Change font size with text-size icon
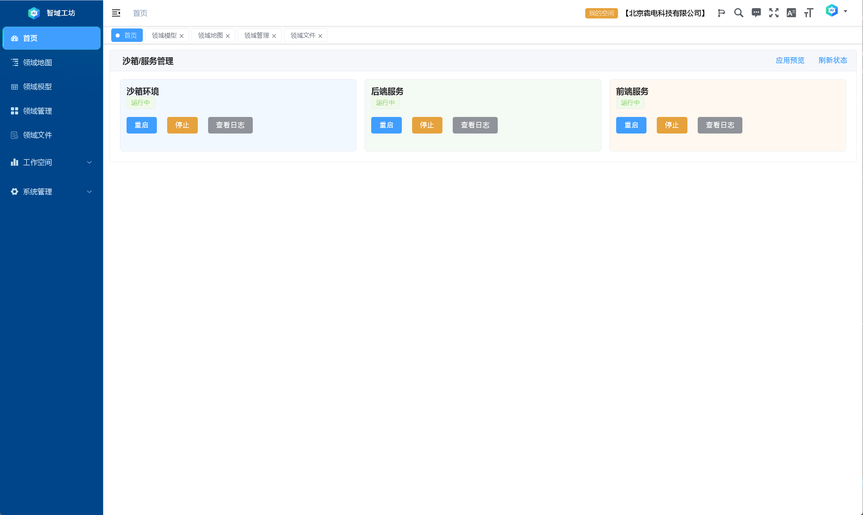 809,13
